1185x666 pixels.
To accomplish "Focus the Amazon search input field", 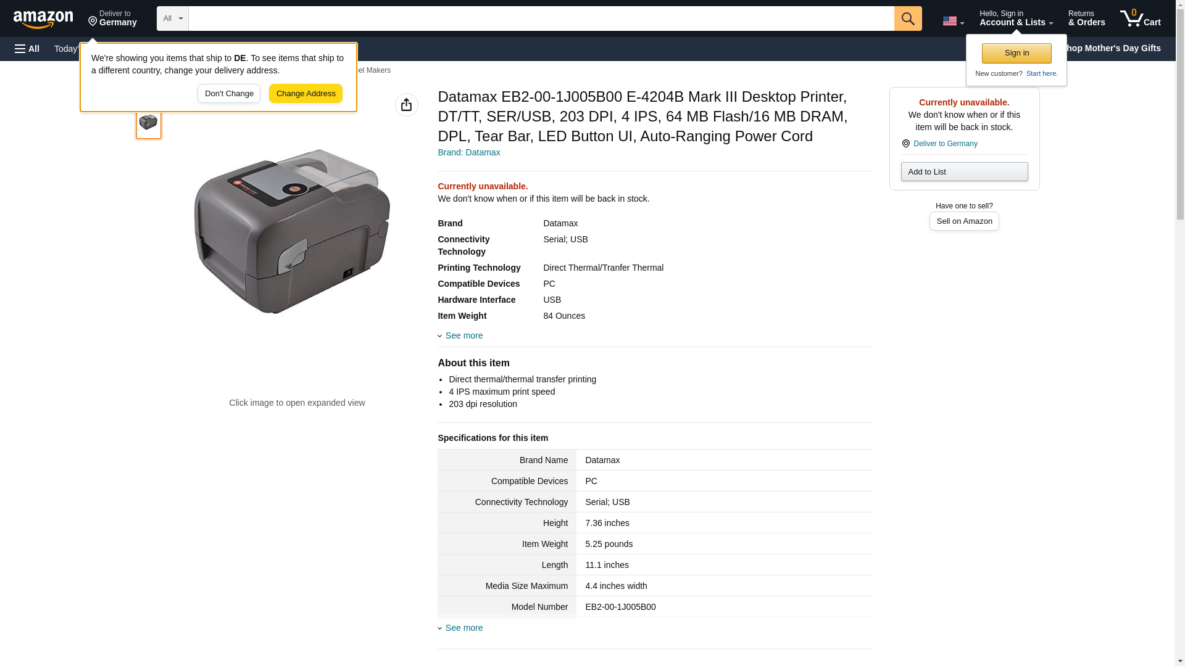I will point(541,18).
